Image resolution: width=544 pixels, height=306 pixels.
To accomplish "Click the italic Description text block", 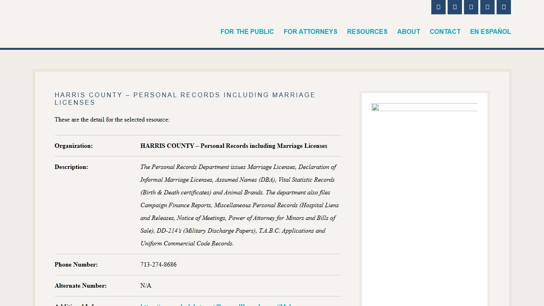I will 239,205.
